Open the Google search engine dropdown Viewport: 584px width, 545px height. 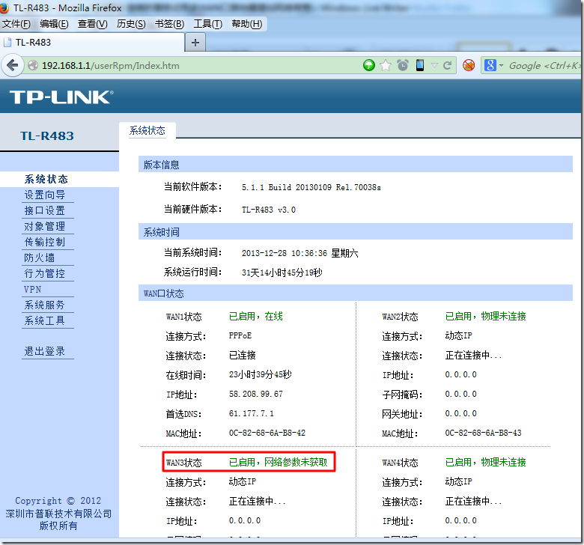(x=493, y=66)
